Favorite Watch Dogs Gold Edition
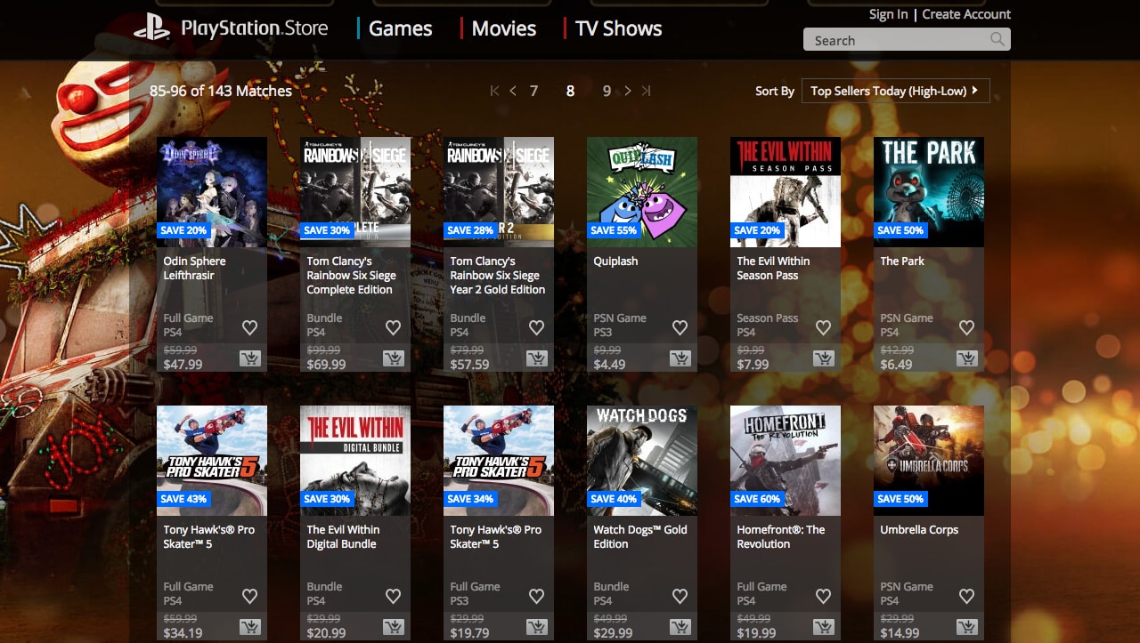Viewport: 1140px width, 643px height. point(680,596)
